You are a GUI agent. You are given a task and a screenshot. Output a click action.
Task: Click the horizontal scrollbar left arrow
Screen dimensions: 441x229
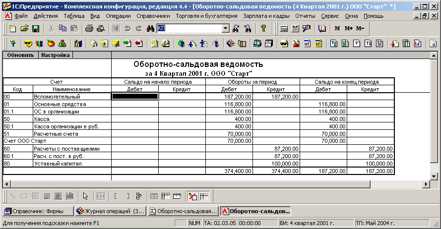pos(6,184)
